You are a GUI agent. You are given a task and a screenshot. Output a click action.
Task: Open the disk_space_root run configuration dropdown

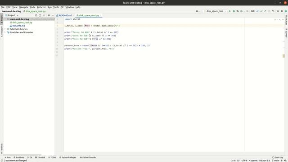[215, 11]
